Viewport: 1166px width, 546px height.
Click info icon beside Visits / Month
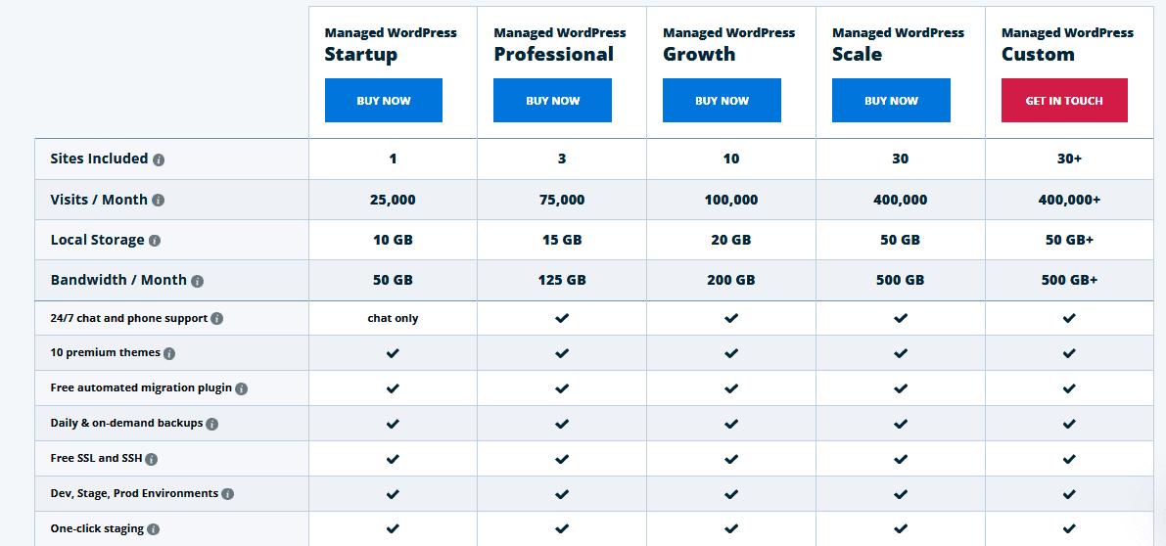click(x=159, y=201)
